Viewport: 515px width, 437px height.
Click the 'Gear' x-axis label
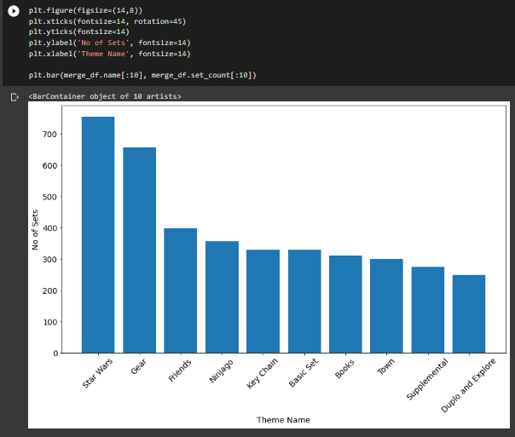point(139,366)
